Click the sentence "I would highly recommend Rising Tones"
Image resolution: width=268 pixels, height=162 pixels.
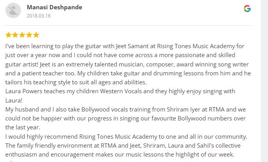click(126, 137)
